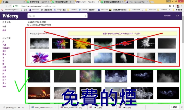Click the address bar URL
This screenshot has width=184, height=110.
(x=38, y=6)
